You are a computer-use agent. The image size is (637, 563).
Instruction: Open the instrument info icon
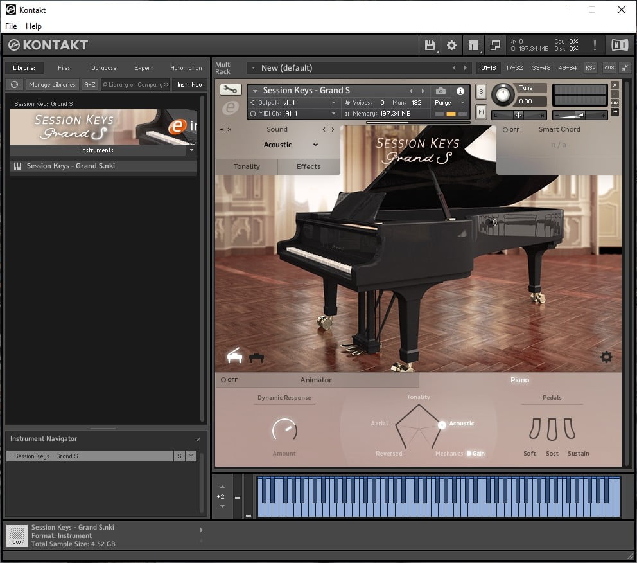tap(460, 91)
